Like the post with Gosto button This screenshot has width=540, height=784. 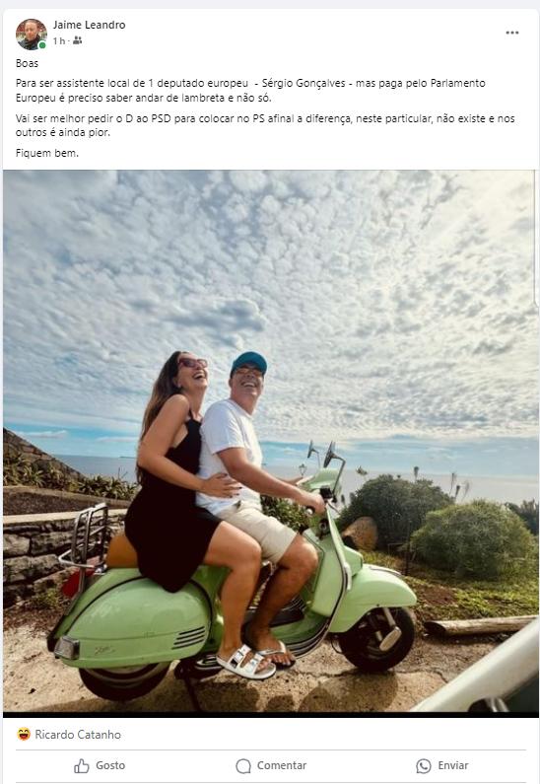100,765
